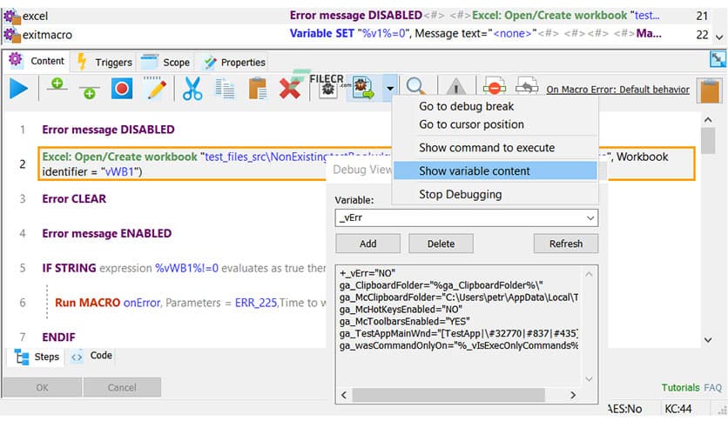The width and height of the screenshot is (728, 421).
Task: Select step 1 Error message DISABLED
Action: tap(108, 130)
